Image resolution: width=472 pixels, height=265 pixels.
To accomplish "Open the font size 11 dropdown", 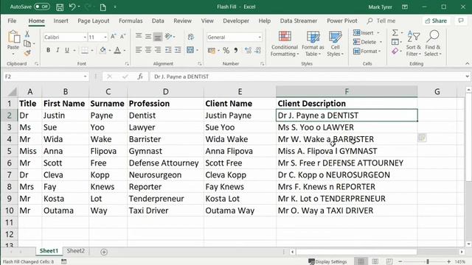I will (x=105, y=38).
